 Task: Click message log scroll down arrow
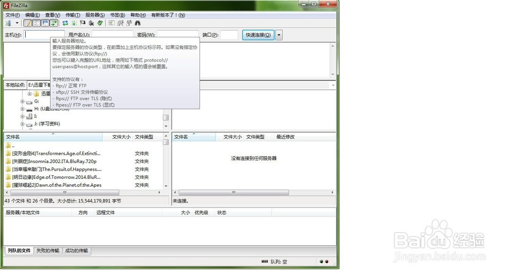[333, 74]
